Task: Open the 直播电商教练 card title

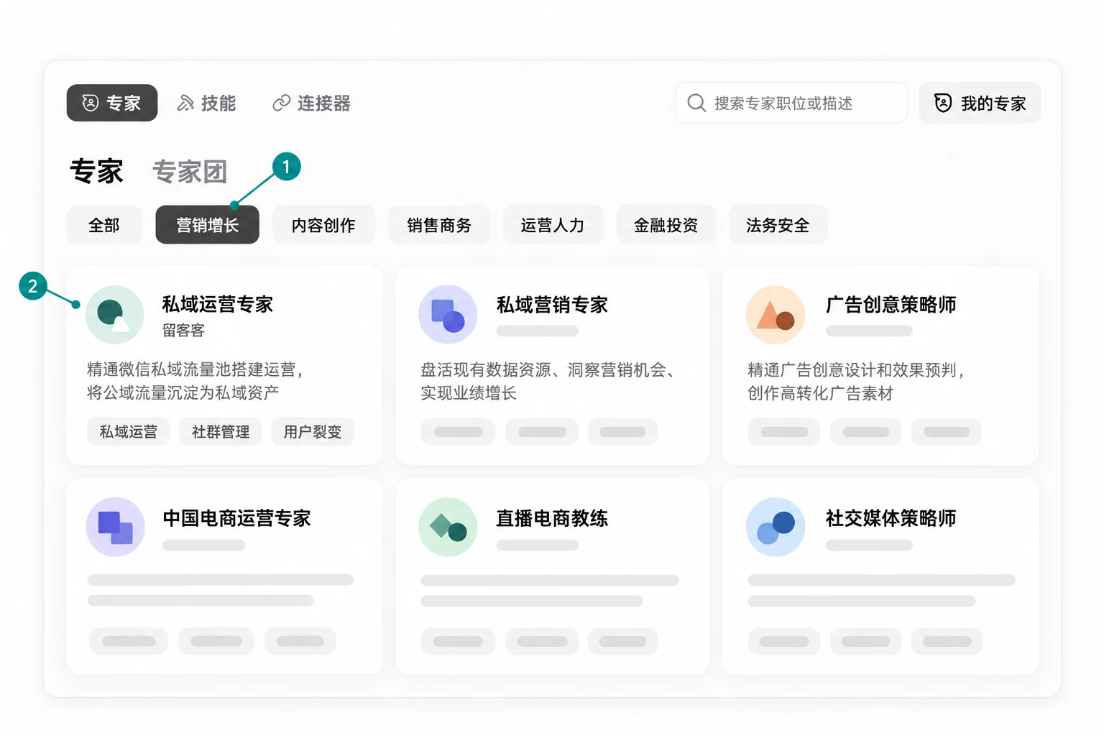Action: [552, 518]
